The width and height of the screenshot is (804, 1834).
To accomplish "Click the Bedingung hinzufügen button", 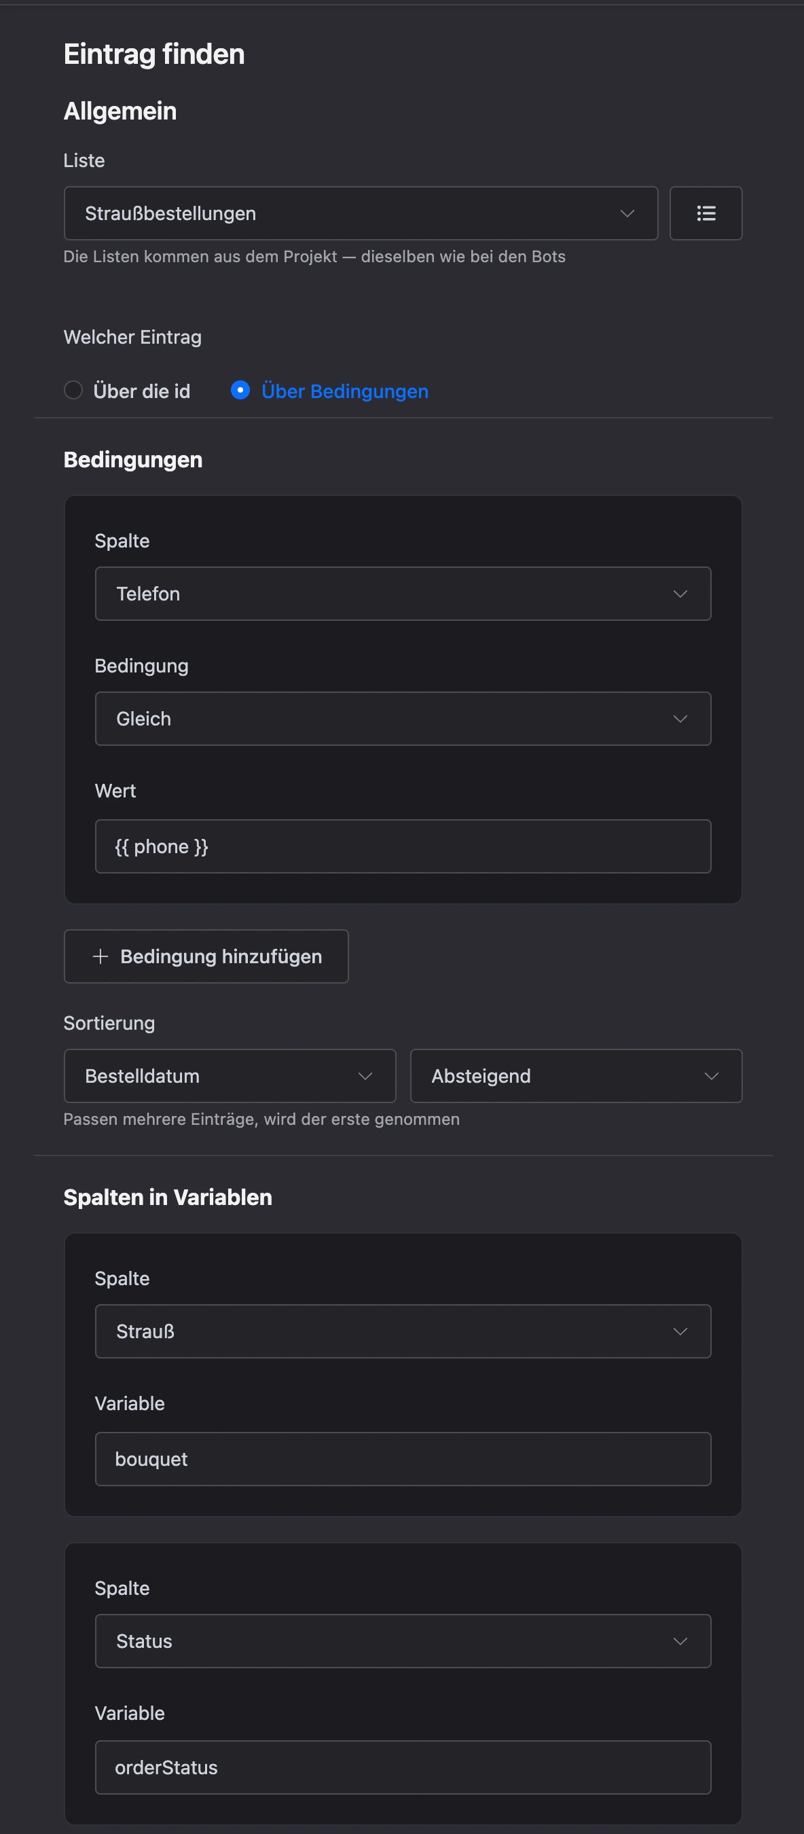I will [206, 956].
